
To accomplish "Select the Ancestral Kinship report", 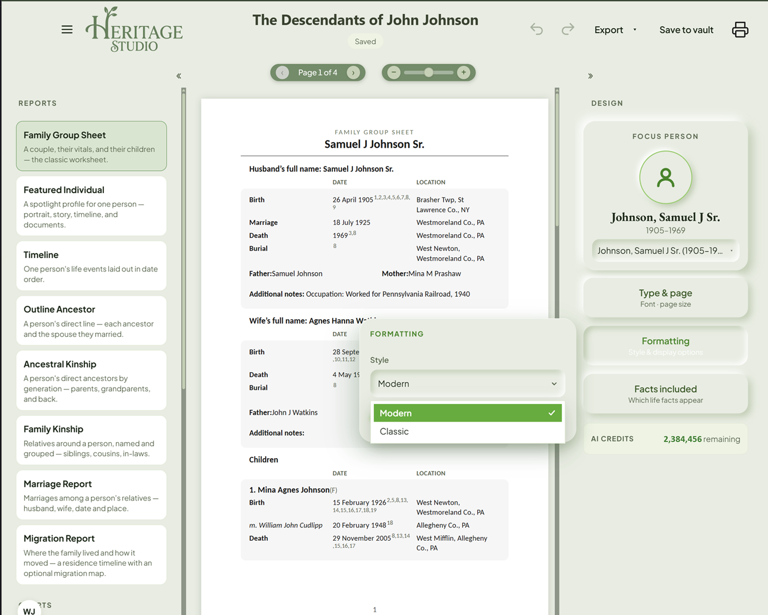I will [92, 380].
